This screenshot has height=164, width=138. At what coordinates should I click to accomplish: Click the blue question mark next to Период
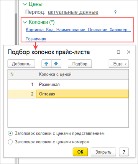point(115,12)
